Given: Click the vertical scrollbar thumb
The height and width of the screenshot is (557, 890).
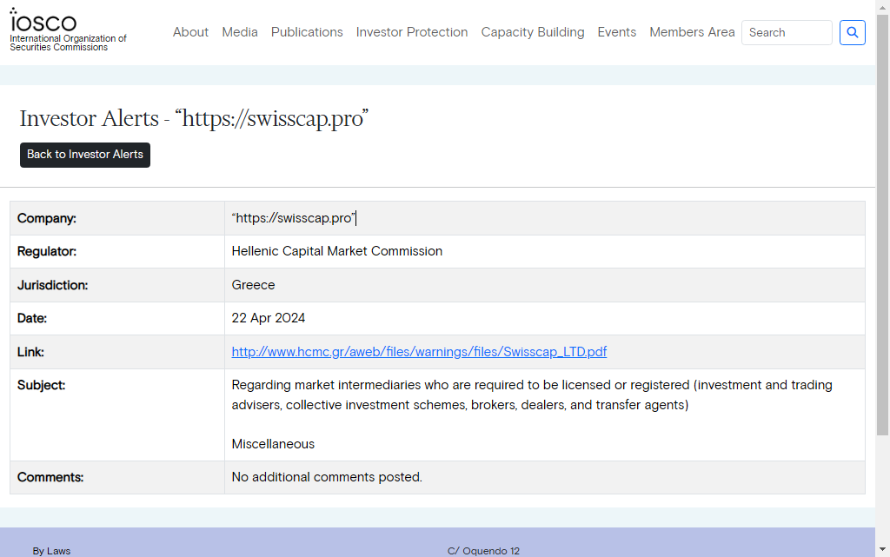Looking at the screenshot, I should point(883,225).
